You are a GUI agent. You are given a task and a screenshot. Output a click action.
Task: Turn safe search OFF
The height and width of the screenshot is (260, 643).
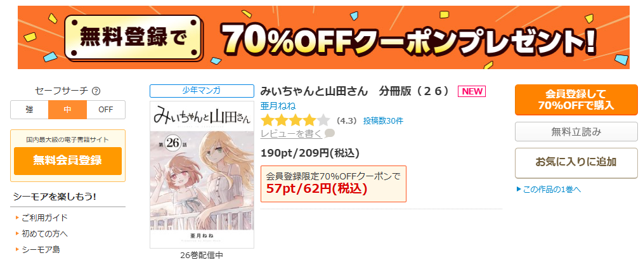click(106, 110)
